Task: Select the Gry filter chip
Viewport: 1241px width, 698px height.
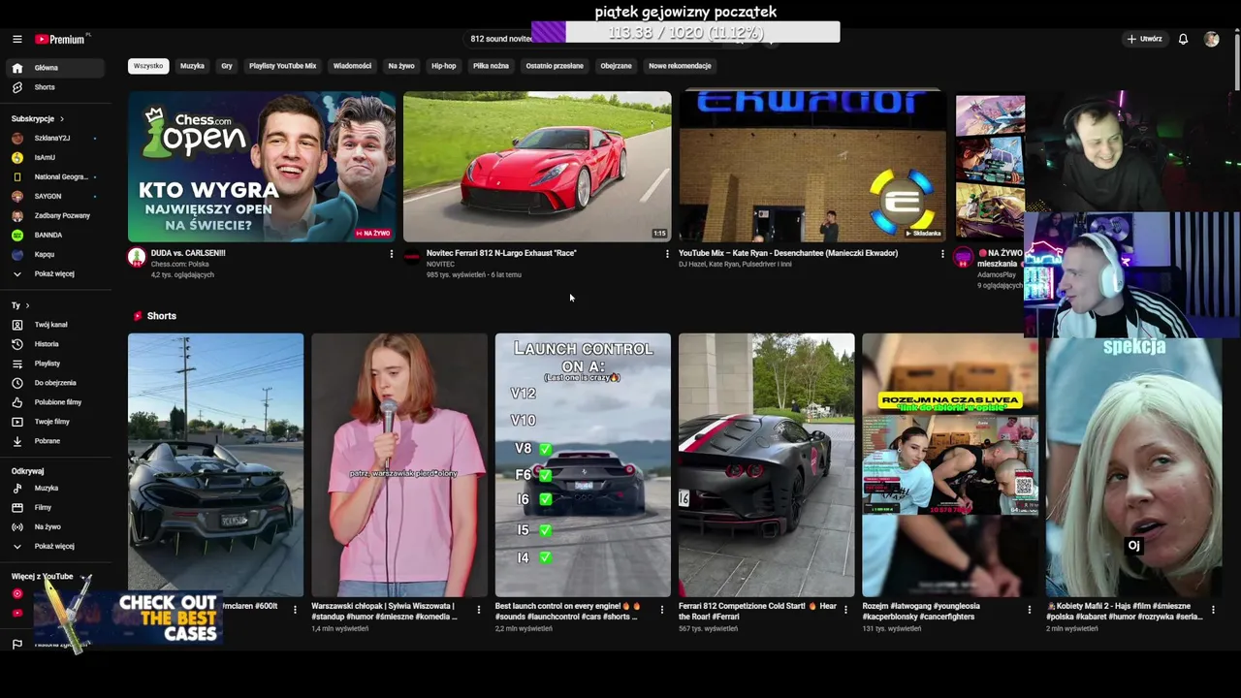Action: (x=227, y=66)
